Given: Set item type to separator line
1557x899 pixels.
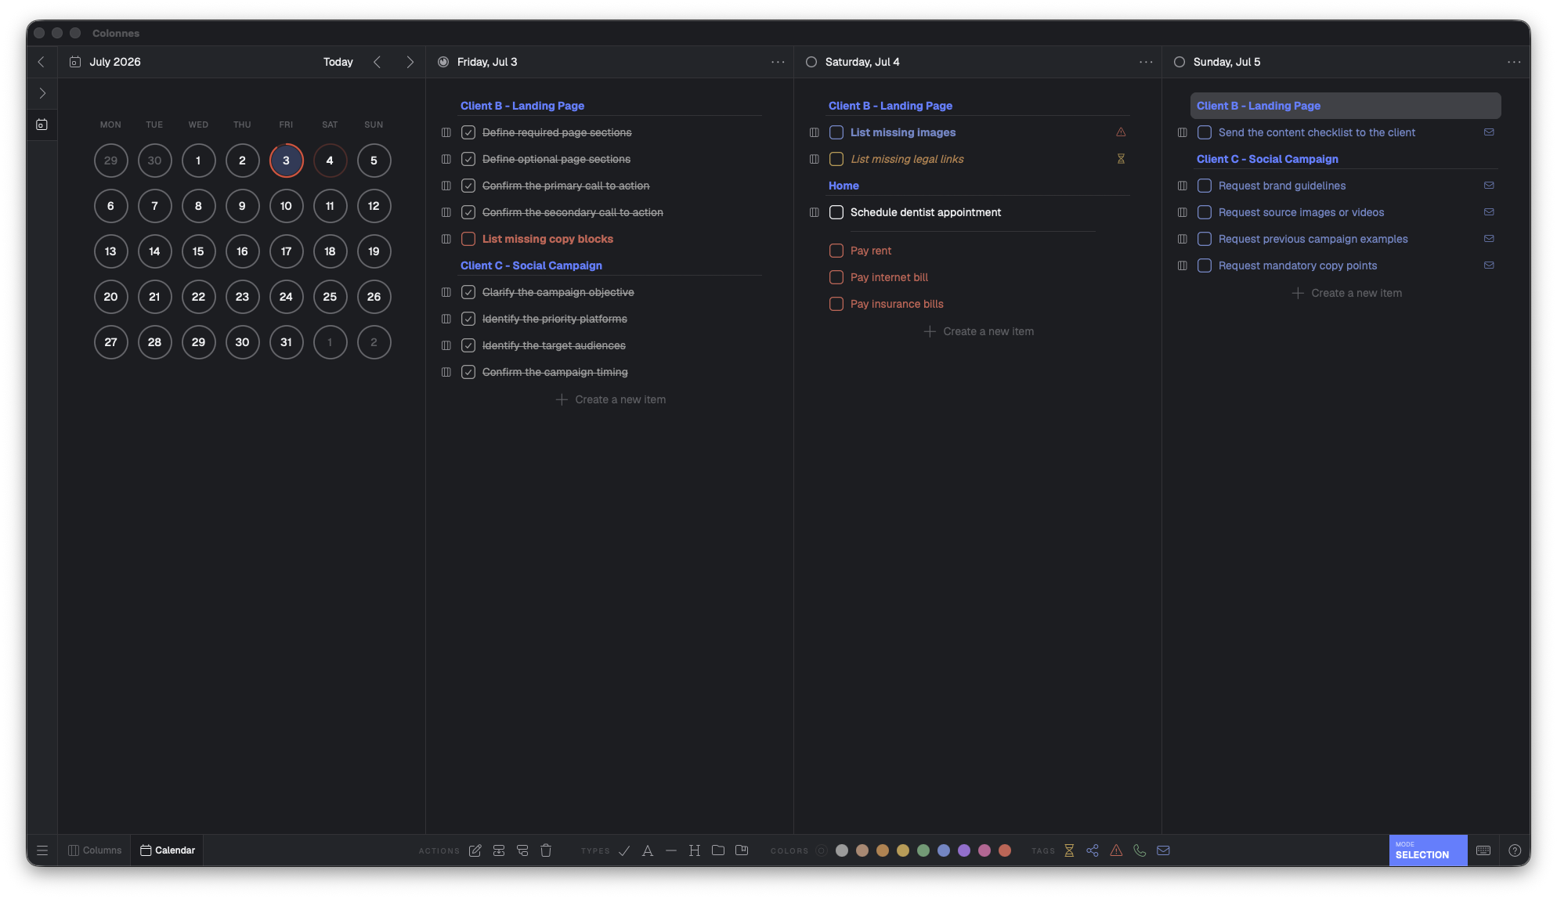Looking at the screenshot, I should click(x=671, y=850).
